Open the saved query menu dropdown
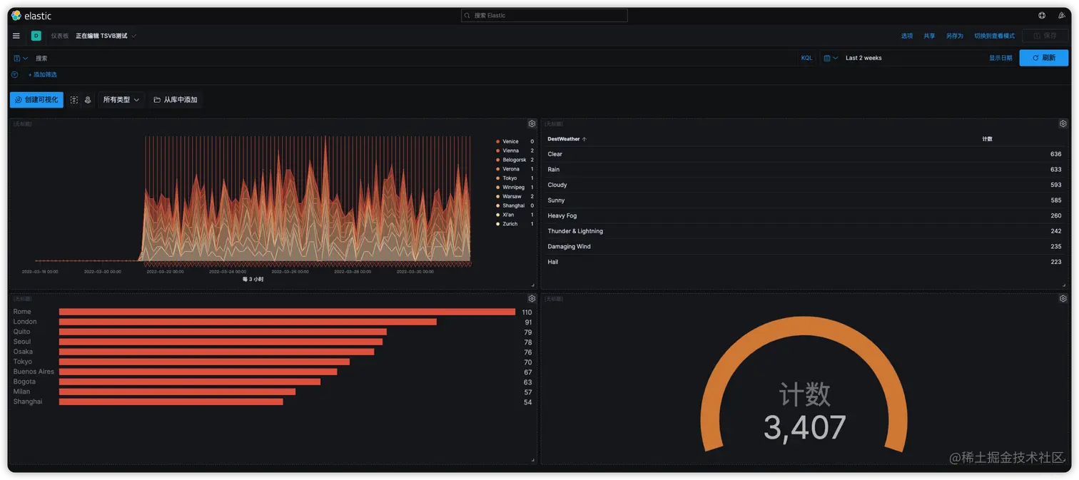This screenshot has width=1079, height=480. 21,58
